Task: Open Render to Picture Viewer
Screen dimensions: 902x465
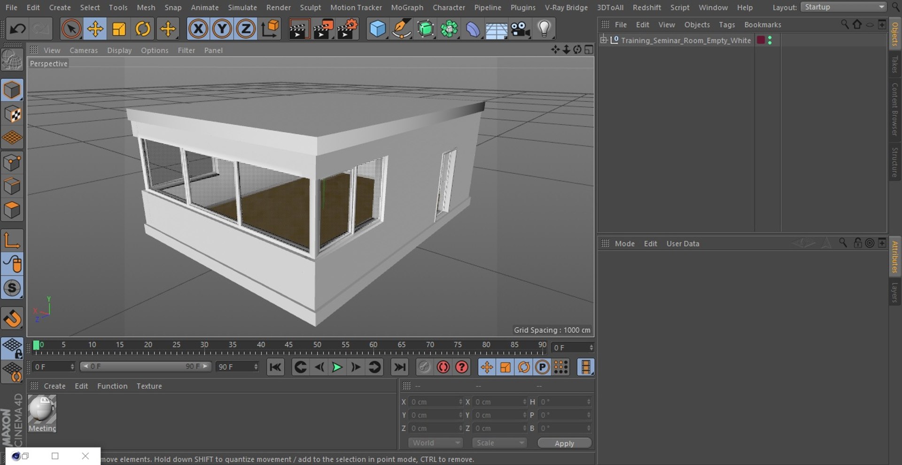Action: coord(323,29)
